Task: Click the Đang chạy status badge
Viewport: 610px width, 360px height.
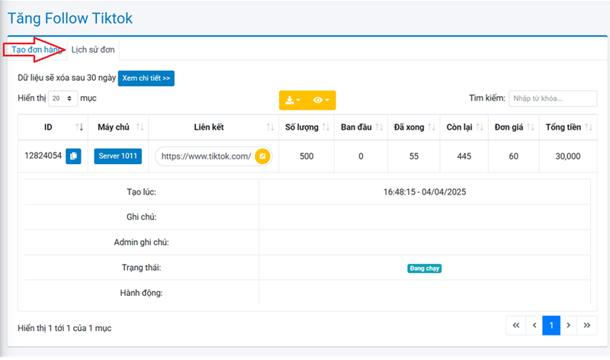Action: (x=425, y=268)
